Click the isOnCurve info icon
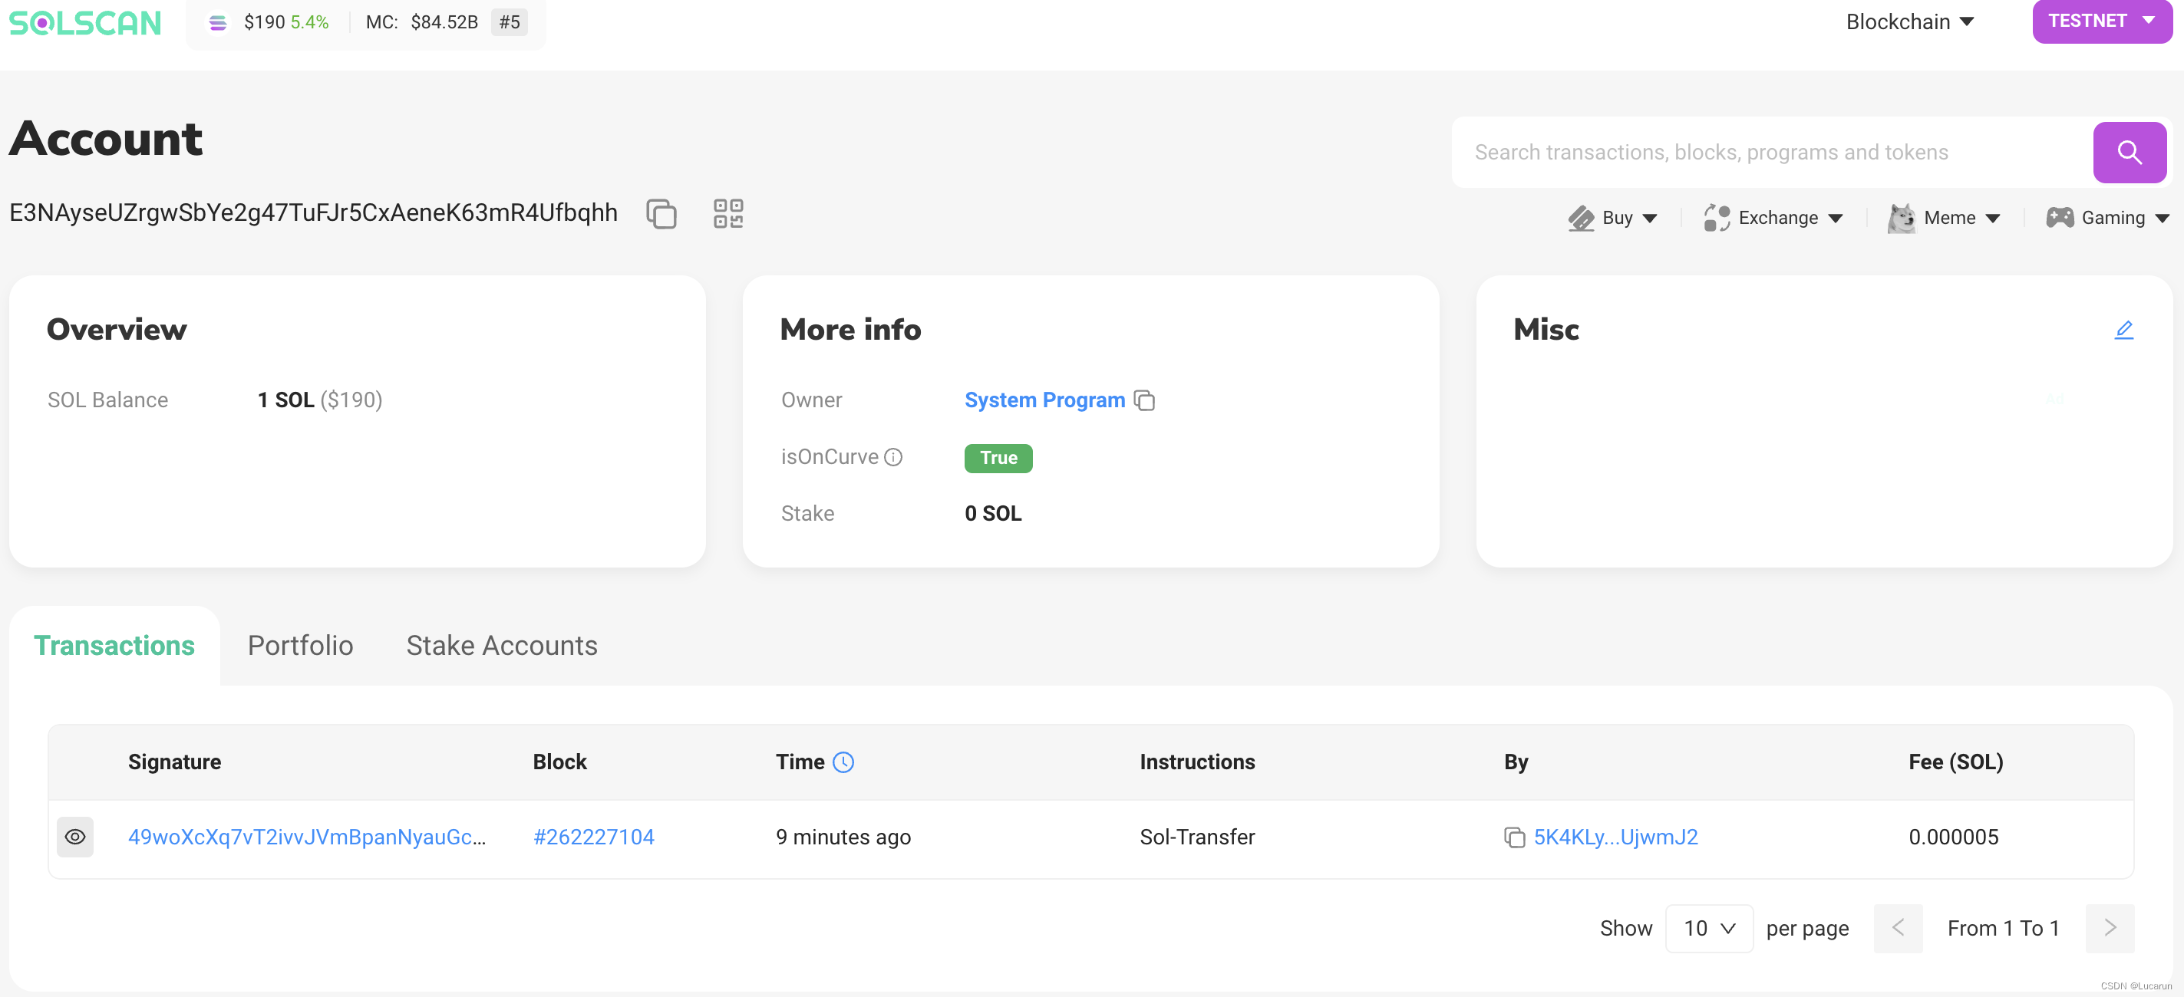This screenshot has height=997, width=2184. coord(892,457)
